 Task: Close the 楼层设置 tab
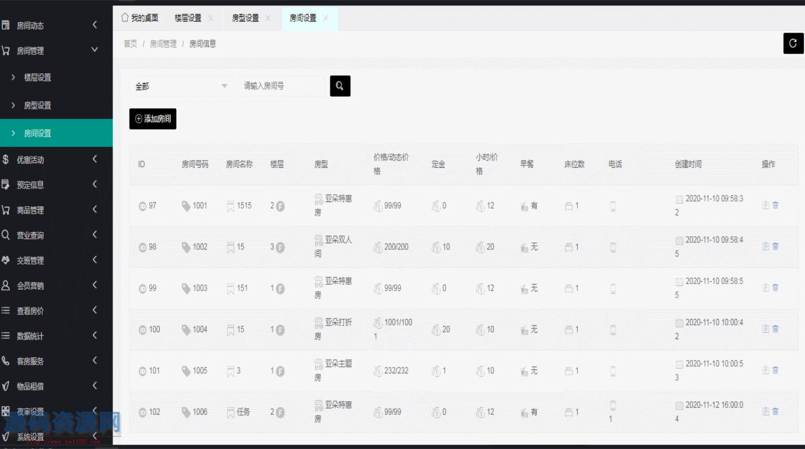(x=211, y=18)
